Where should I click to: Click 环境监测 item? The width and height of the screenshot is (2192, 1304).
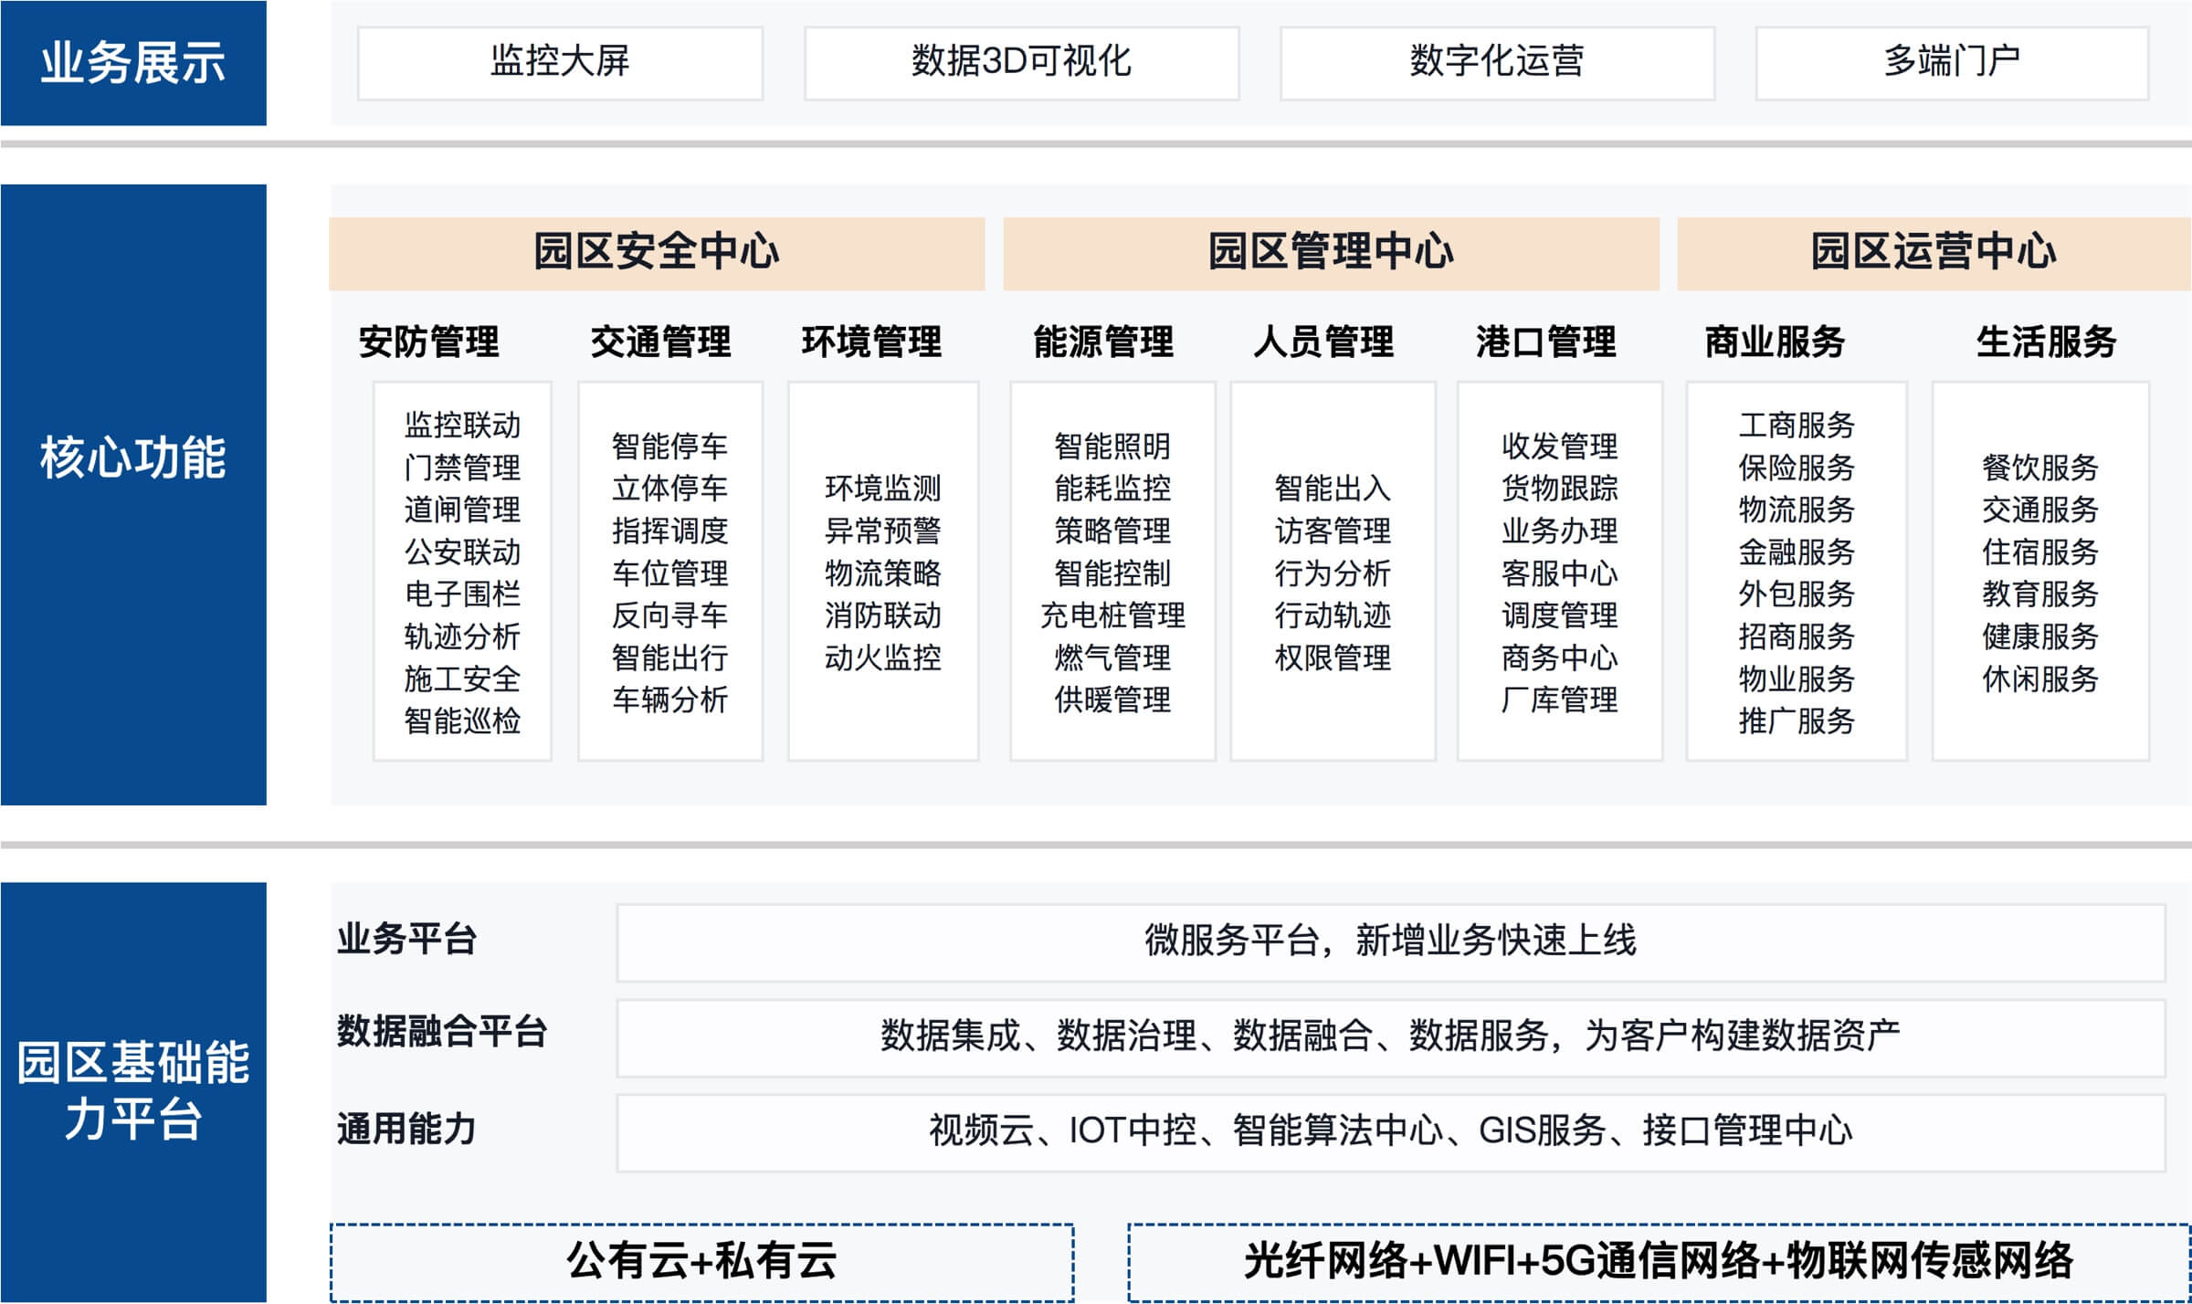pyautogui.click(x=882, y=489)
